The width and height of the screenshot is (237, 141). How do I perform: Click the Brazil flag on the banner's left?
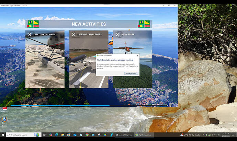(31, 22)
